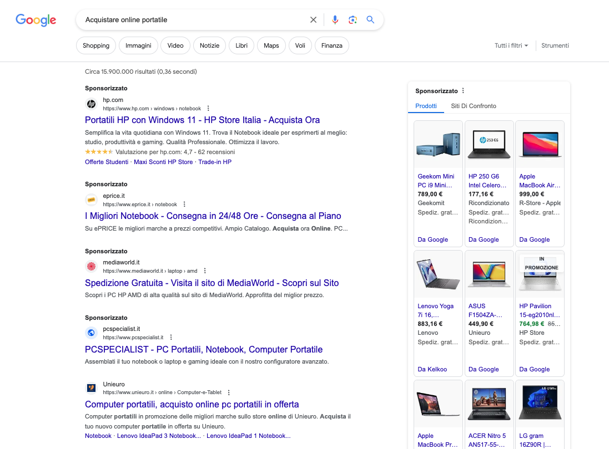Open Offerte Studenti sitelink
This screenshot has width=609, height=449.
click(x=107, y=162)
